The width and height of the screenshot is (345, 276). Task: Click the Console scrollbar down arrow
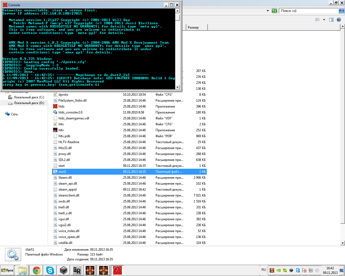pyautogui.click(x=177, y=87)
